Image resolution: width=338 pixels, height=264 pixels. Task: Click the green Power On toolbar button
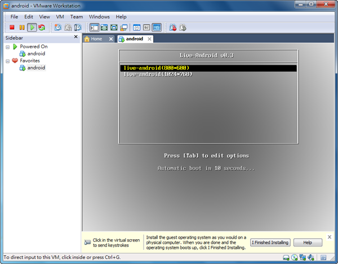point(32,28)
